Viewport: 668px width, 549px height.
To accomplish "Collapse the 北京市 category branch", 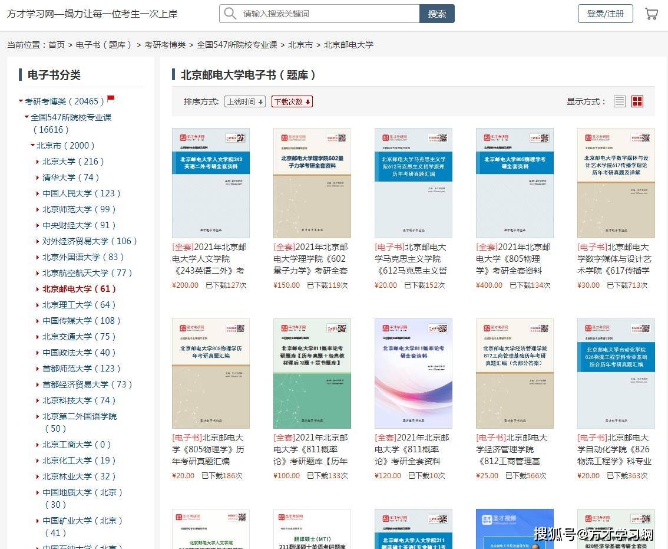I will pyautogui.click(x=32, y=145).
